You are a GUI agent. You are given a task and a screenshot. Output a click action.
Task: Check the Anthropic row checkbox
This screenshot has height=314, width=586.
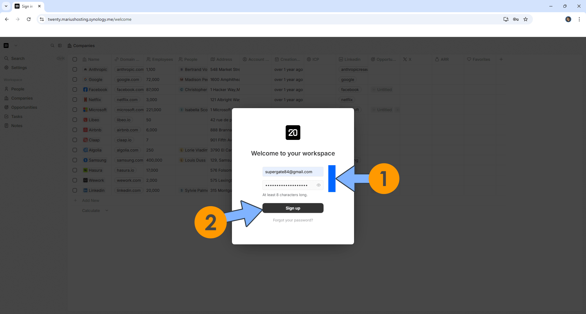[x=75, y=69]
